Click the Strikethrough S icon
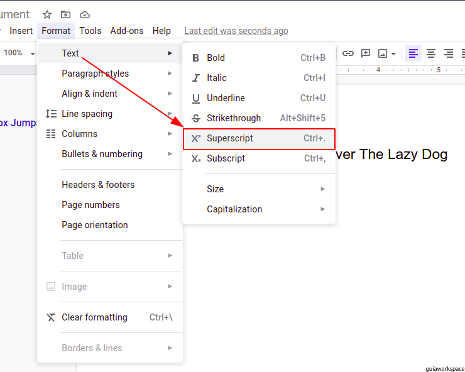 (x=196, y=118)
